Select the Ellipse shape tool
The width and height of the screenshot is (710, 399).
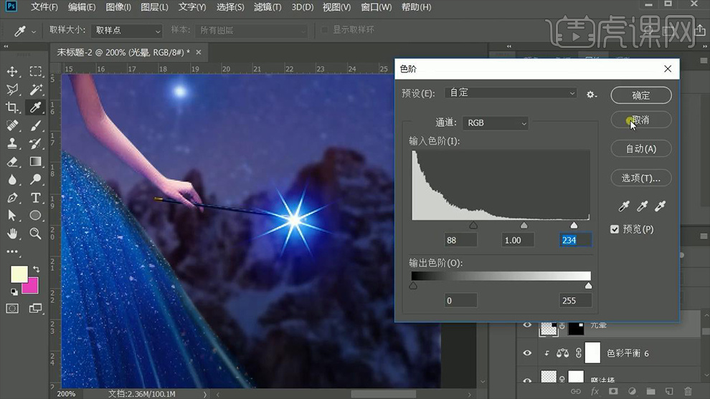[35, 216]
